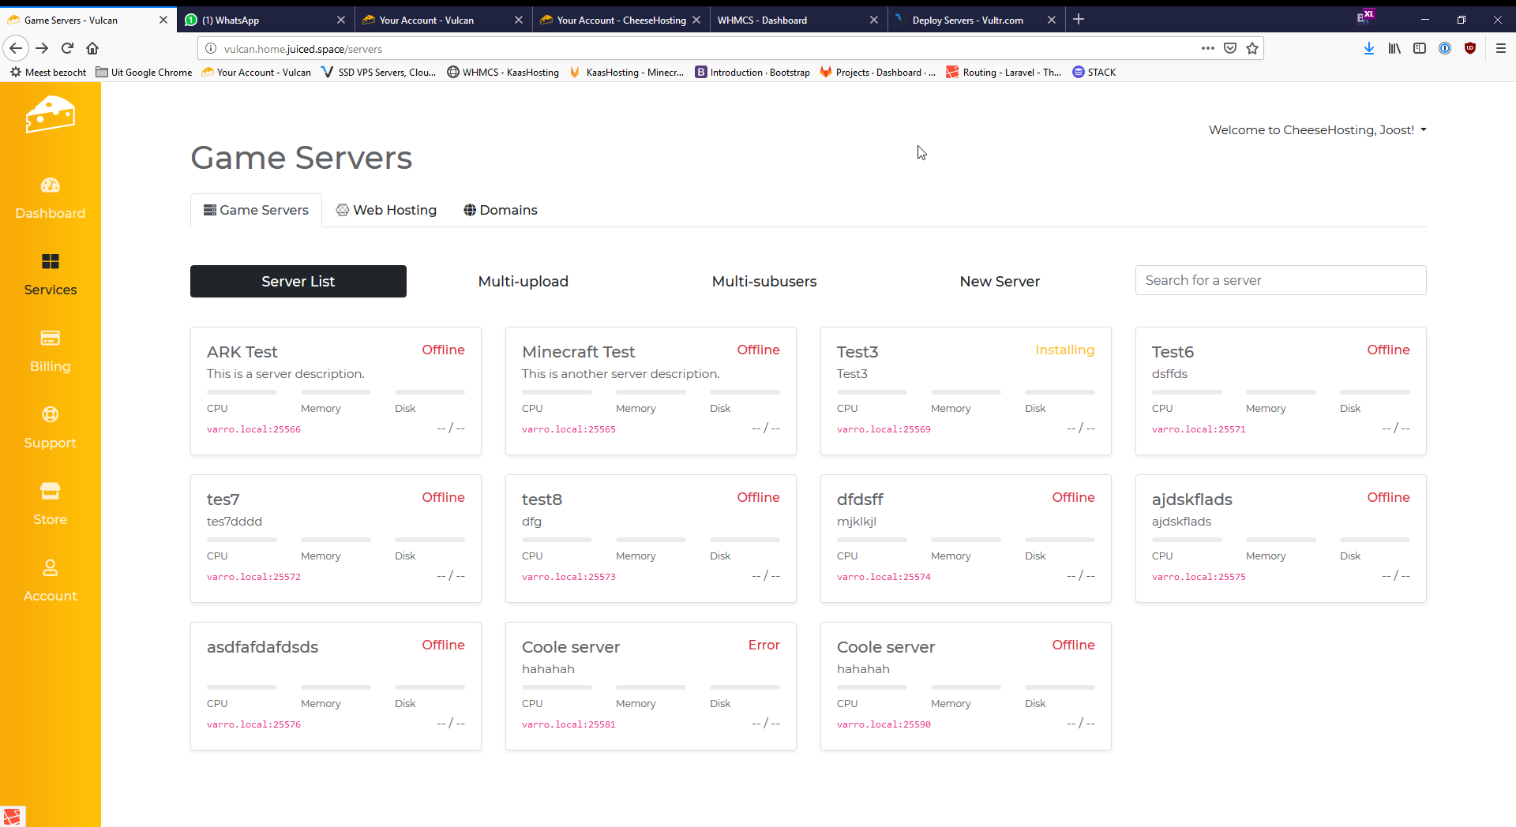Switch to the Web Hosting tab

(x=386, y=210)
